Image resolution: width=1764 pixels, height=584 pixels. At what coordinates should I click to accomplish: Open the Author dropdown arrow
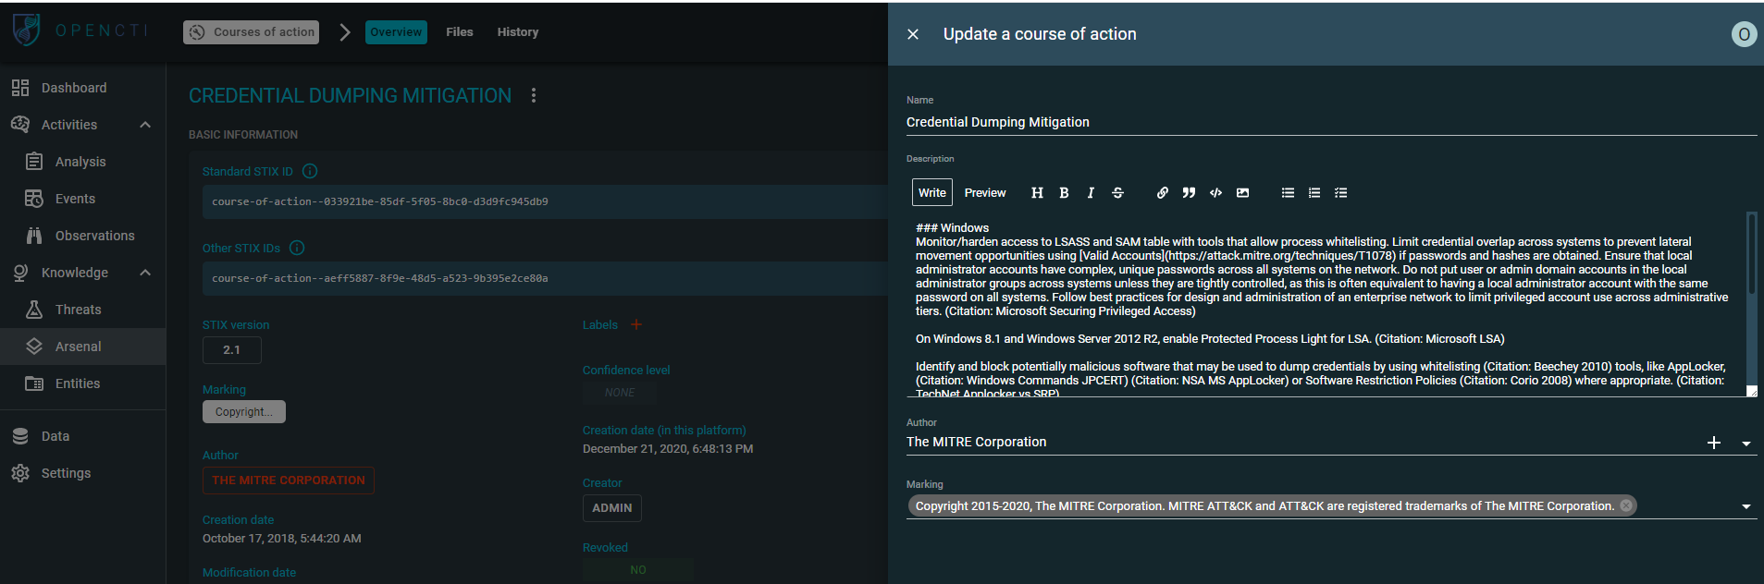[x=1746, y=444]
